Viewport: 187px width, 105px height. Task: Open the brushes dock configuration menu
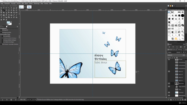tap(186, 6)
